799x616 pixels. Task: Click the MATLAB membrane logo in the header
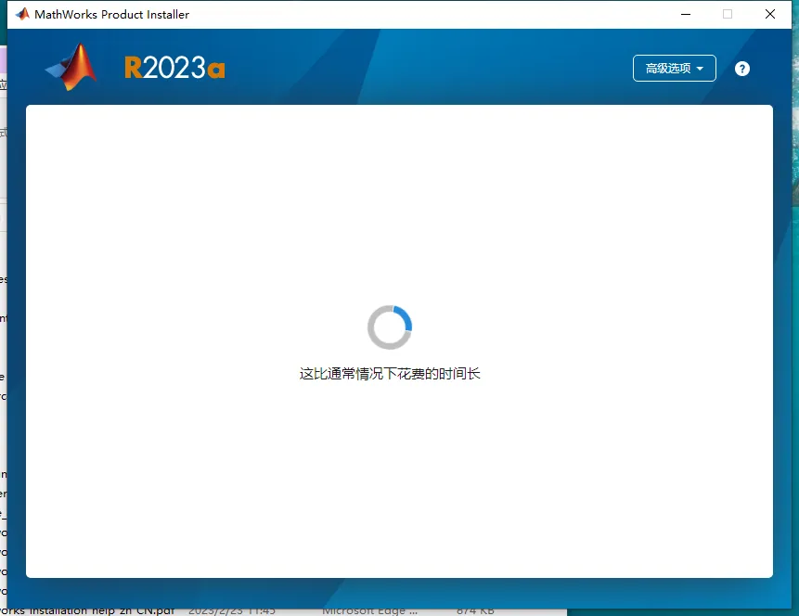[71, 67]
